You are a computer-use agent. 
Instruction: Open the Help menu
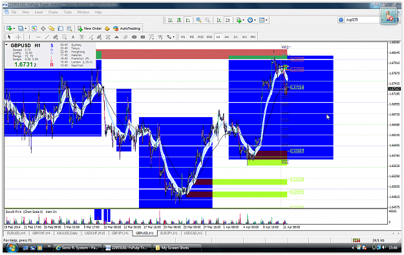click(x=98, y=12)
